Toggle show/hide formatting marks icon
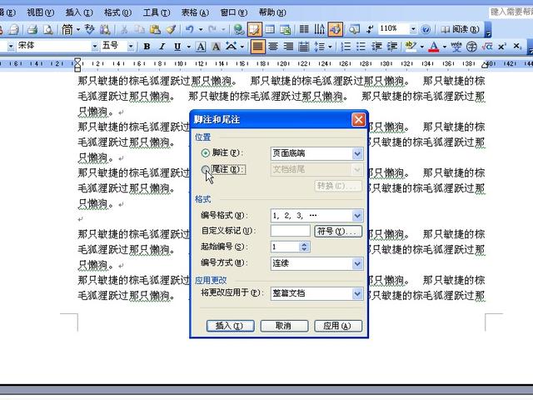 (x=370, y=30)
